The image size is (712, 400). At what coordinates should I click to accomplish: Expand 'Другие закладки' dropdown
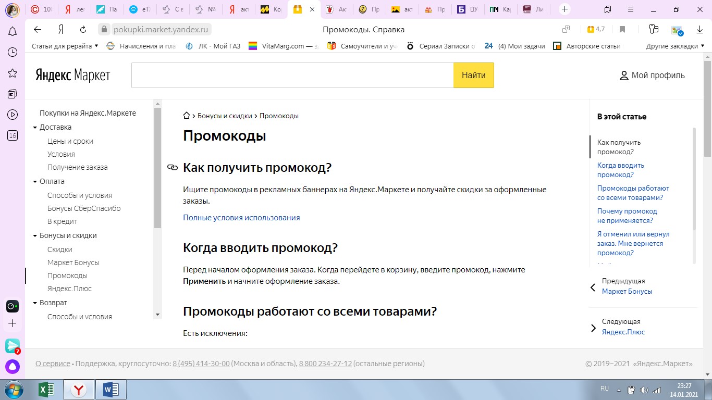tap(675, 46)
